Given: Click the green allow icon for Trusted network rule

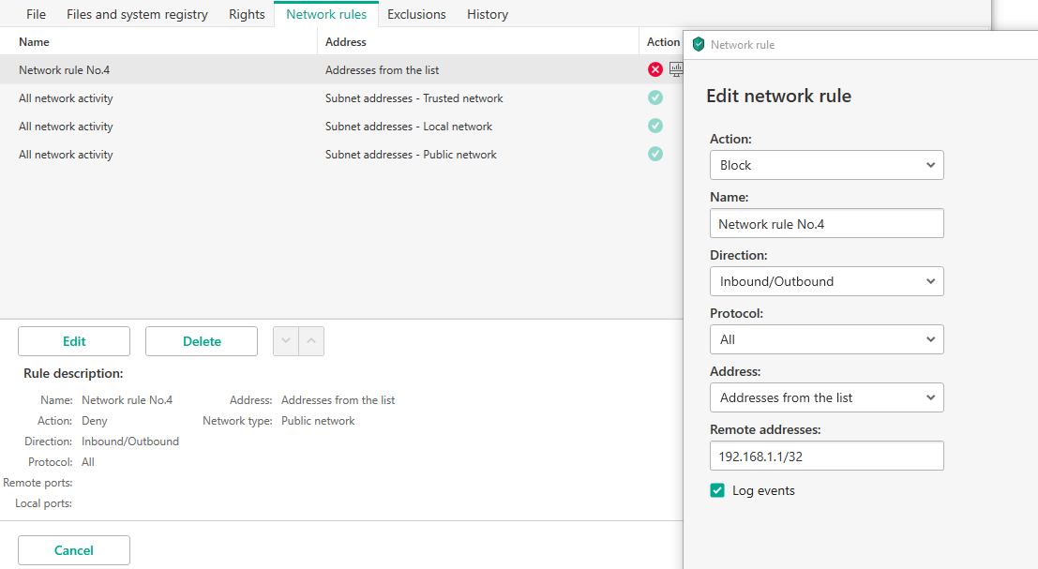Looking at the screenshot, I should (x=655, y=97).
